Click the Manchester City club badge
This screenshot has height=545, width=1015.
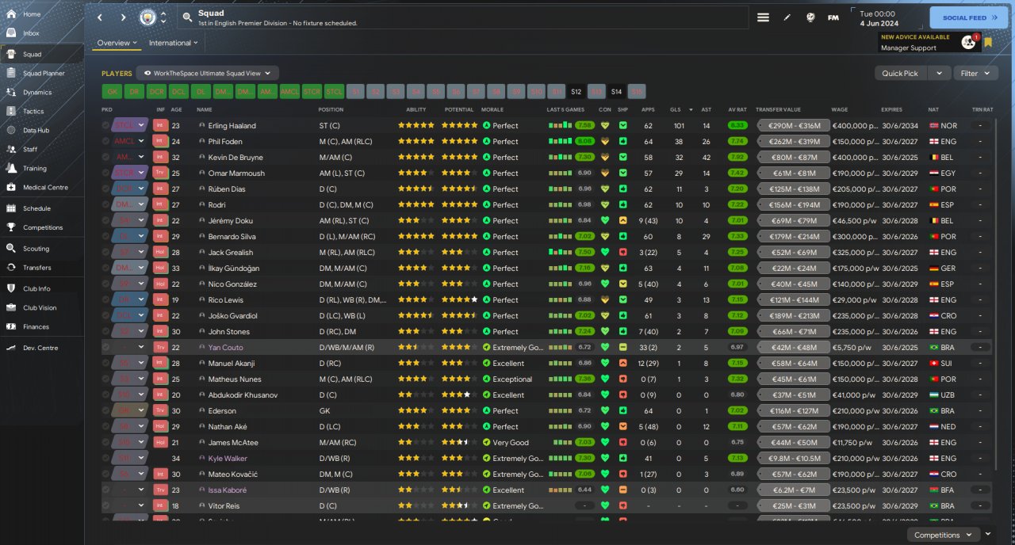point(147,17)
